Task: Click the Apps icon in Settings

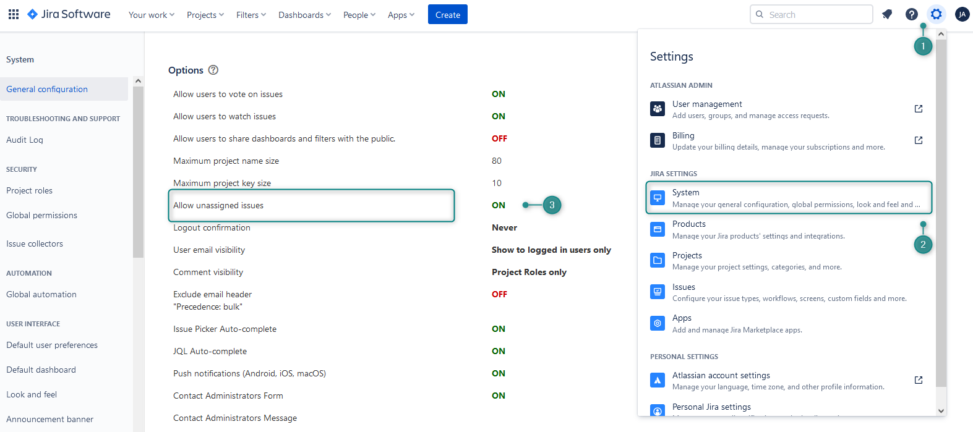Action: coord(658,323)
